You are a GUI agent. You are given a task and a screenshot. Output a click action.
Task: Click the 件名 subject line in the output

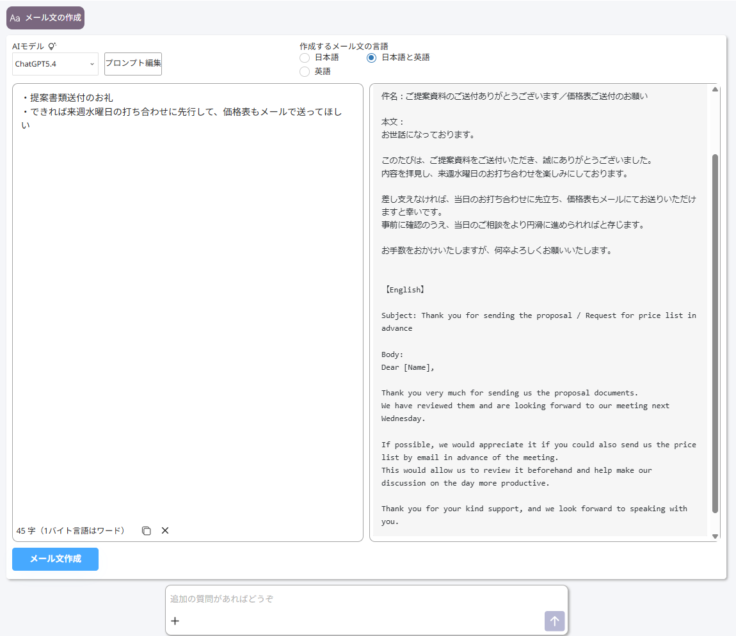514,96
